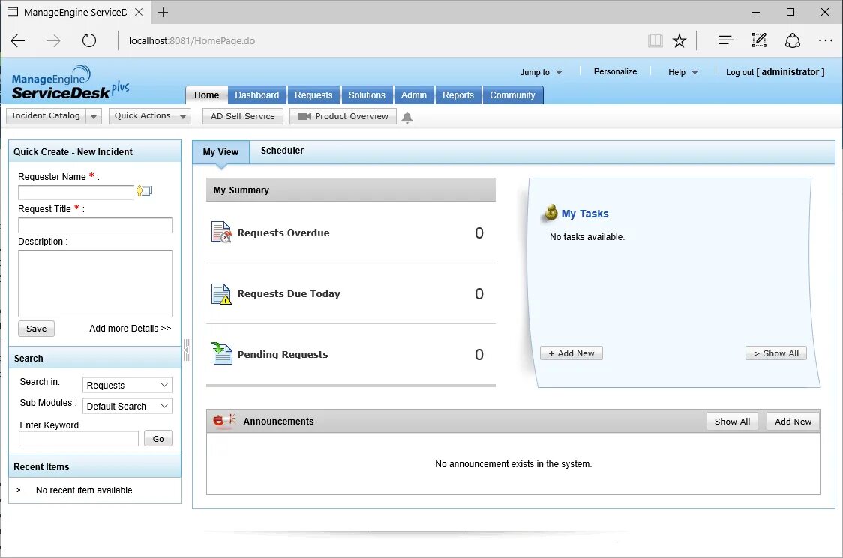843x558 pixels.
Task: Refresh the page using browser reload icon
Action: click(89, 41)
